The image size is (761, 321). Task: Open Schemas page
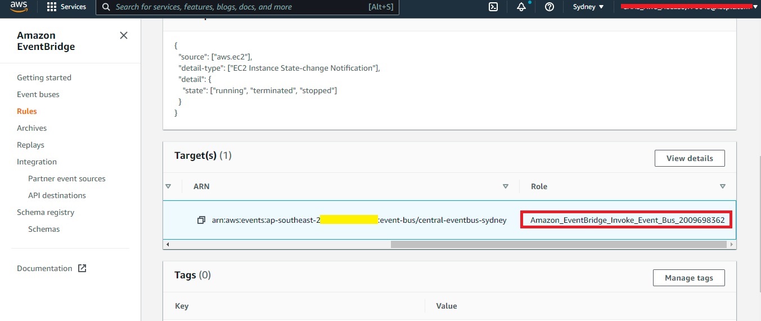point(44,229)
